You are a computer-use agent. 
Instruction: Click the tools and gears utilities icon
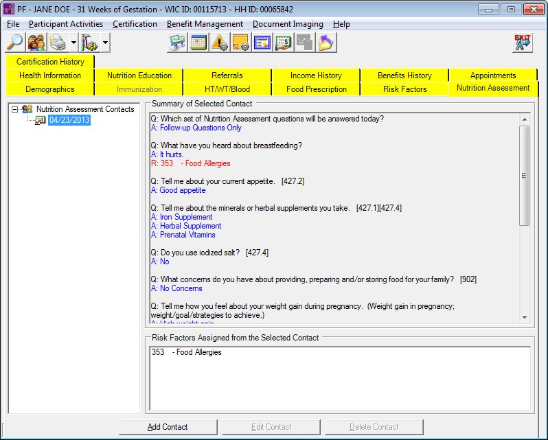tap(89, 43)
